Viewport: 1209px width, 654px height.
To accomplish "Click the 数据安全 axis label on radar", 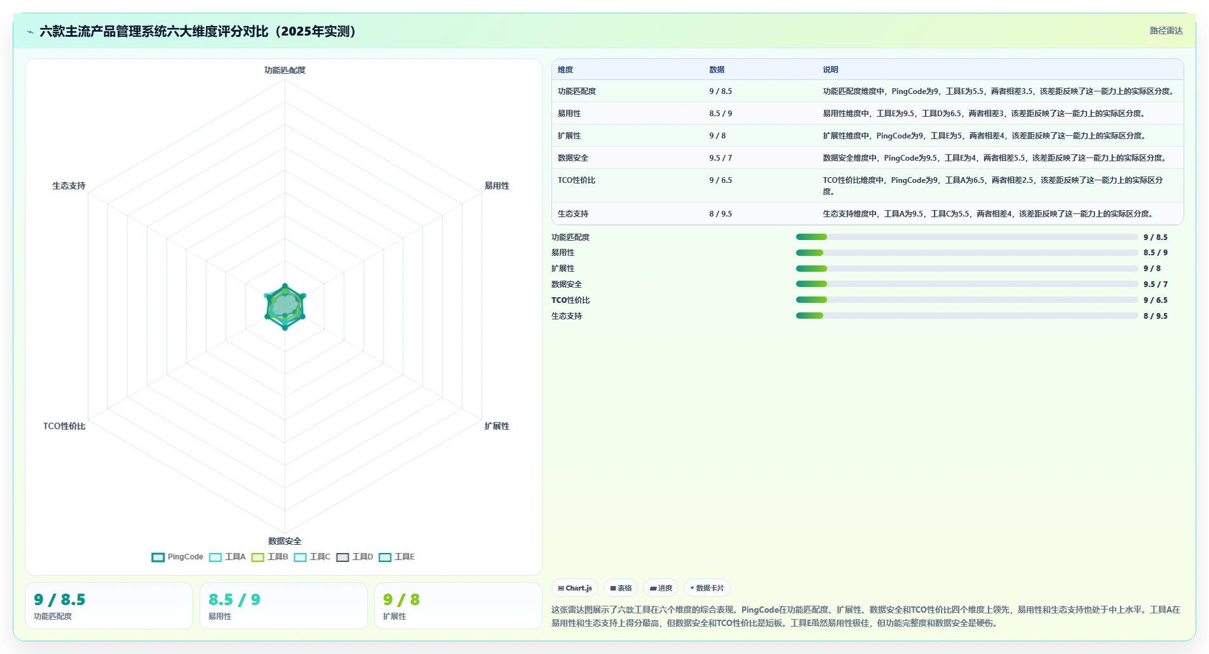I will 285,541.
